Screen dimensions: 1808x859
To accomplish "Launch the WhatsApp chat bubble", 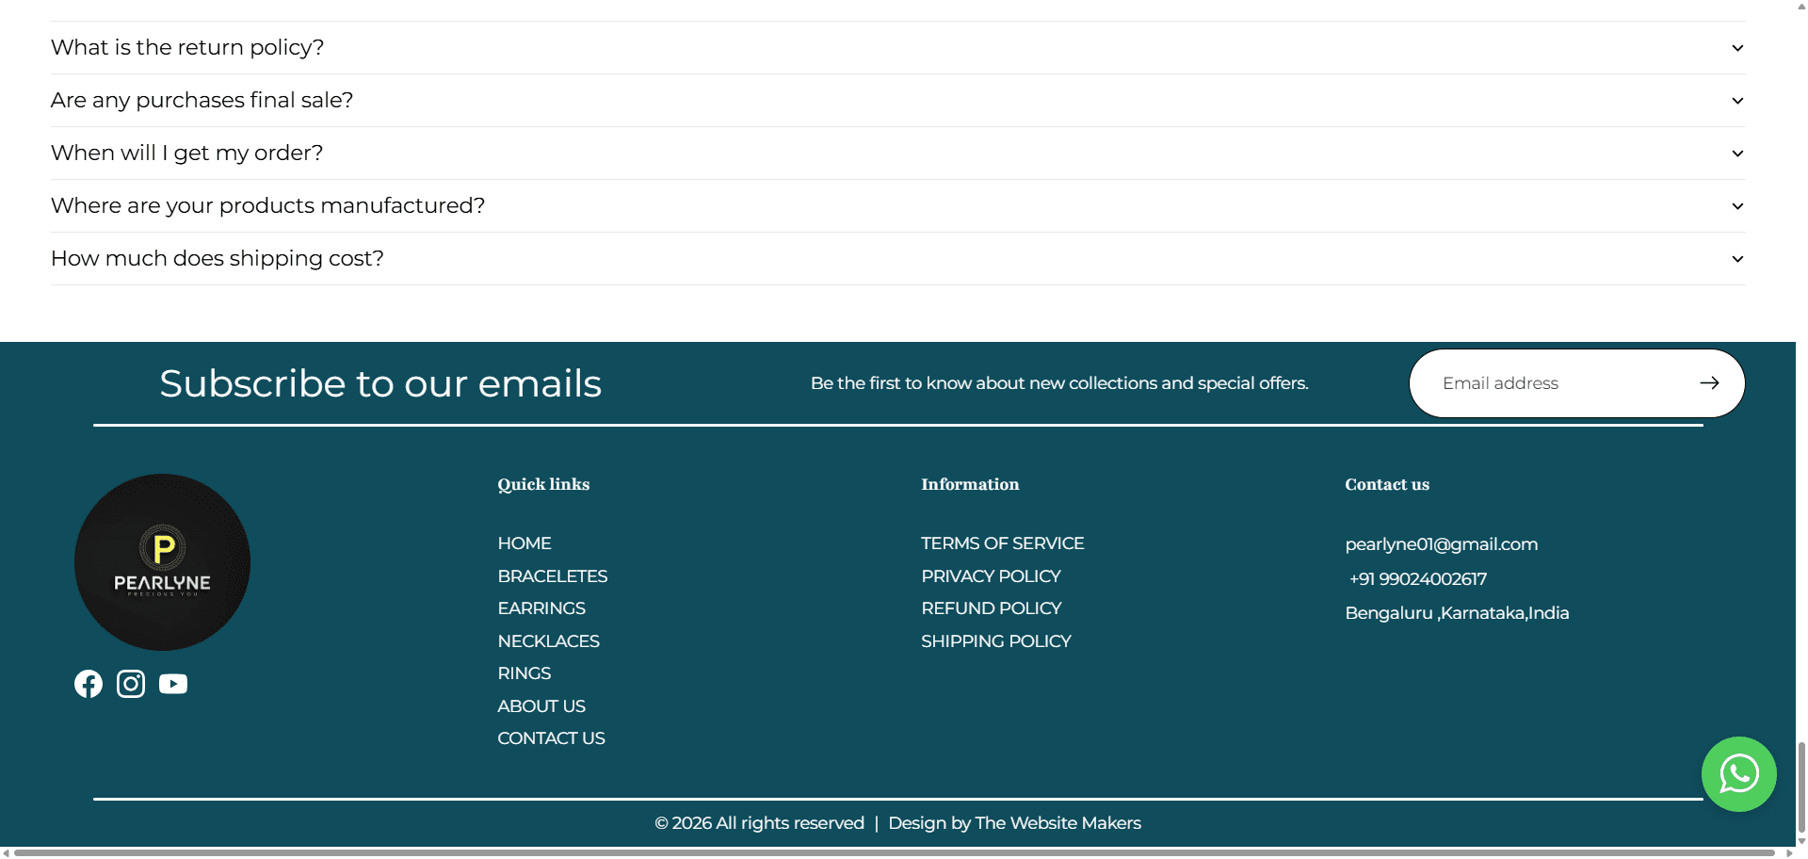I will click(x=1738, y=774).
